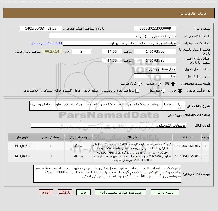Click the YURAMA YXS-18HR product name cell

click(132, 156)
